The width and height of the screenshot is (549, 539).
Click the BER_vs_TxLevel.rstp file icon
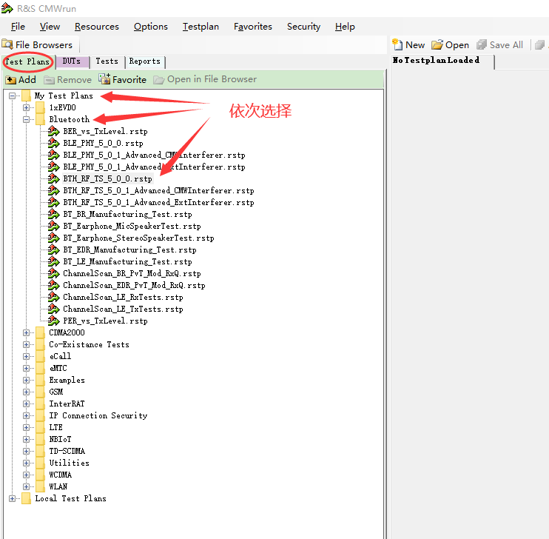53,131
